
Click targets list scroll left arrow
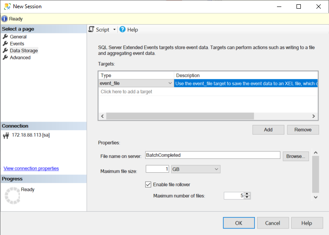pos(102,116)
